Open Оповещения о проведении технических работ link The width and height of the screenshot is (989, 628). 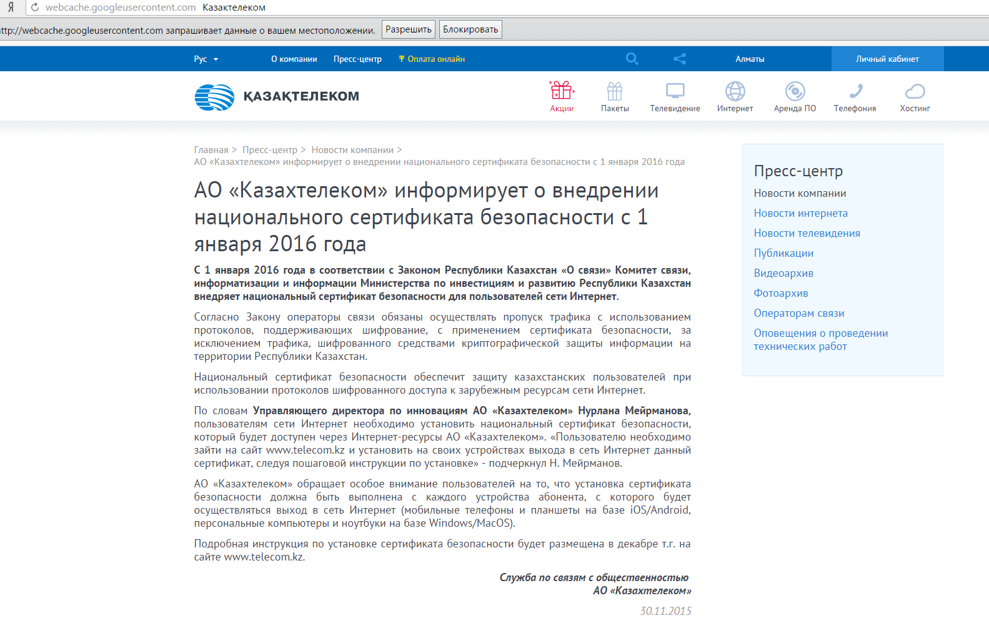821,340
